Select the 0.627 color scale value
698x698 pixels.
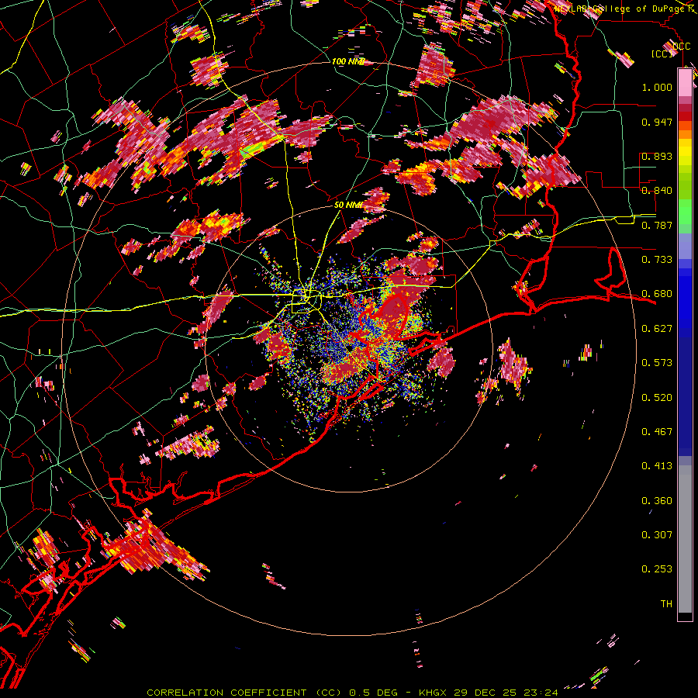(x=657, y=329)
